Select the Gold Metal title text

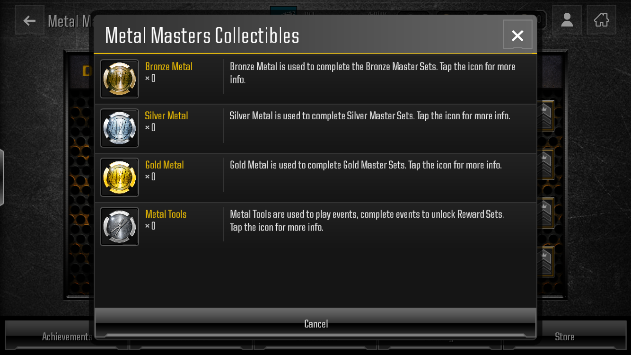164,165
